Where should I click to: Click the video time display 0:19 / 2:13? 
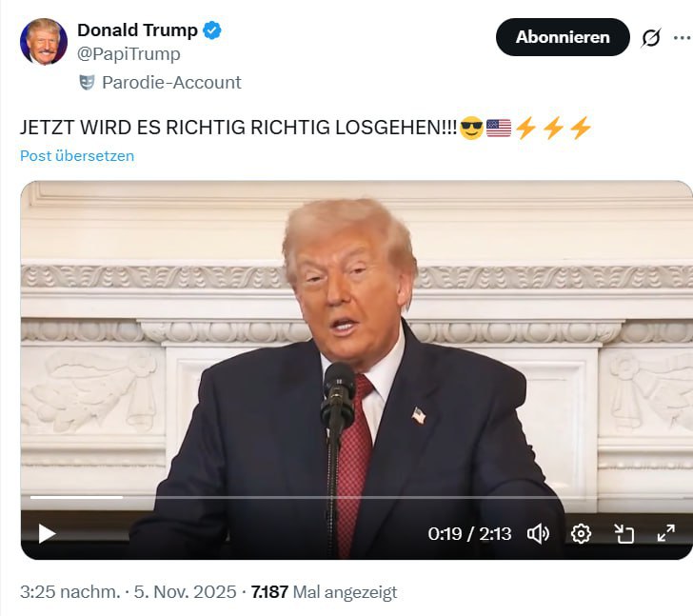469,534
